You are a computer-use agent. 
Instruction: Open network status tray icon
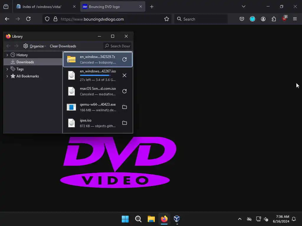click(x=258, y=219)
